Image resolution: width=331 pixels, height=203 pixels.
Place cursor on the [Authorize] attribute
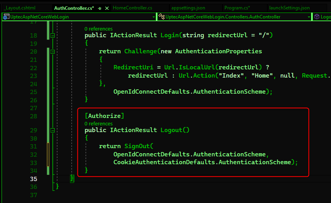(x=104, y=116)
